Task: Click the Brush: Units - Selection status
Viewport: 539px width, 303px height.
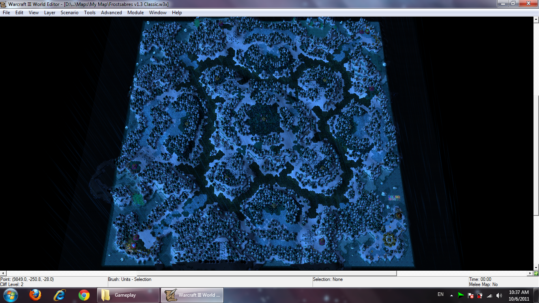Action: click(x=130, y=279)
